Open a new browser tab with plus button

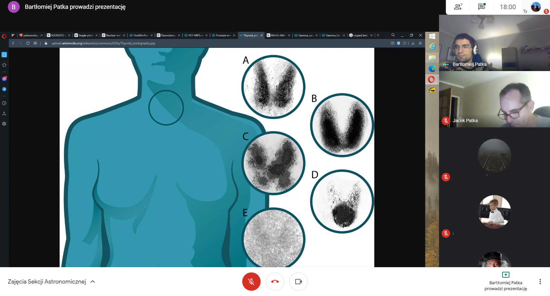378,35
